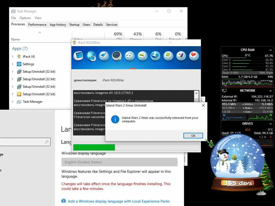Click the Internal IP value 192.168.16.2

pyautogui.click(x=264, y=100)
